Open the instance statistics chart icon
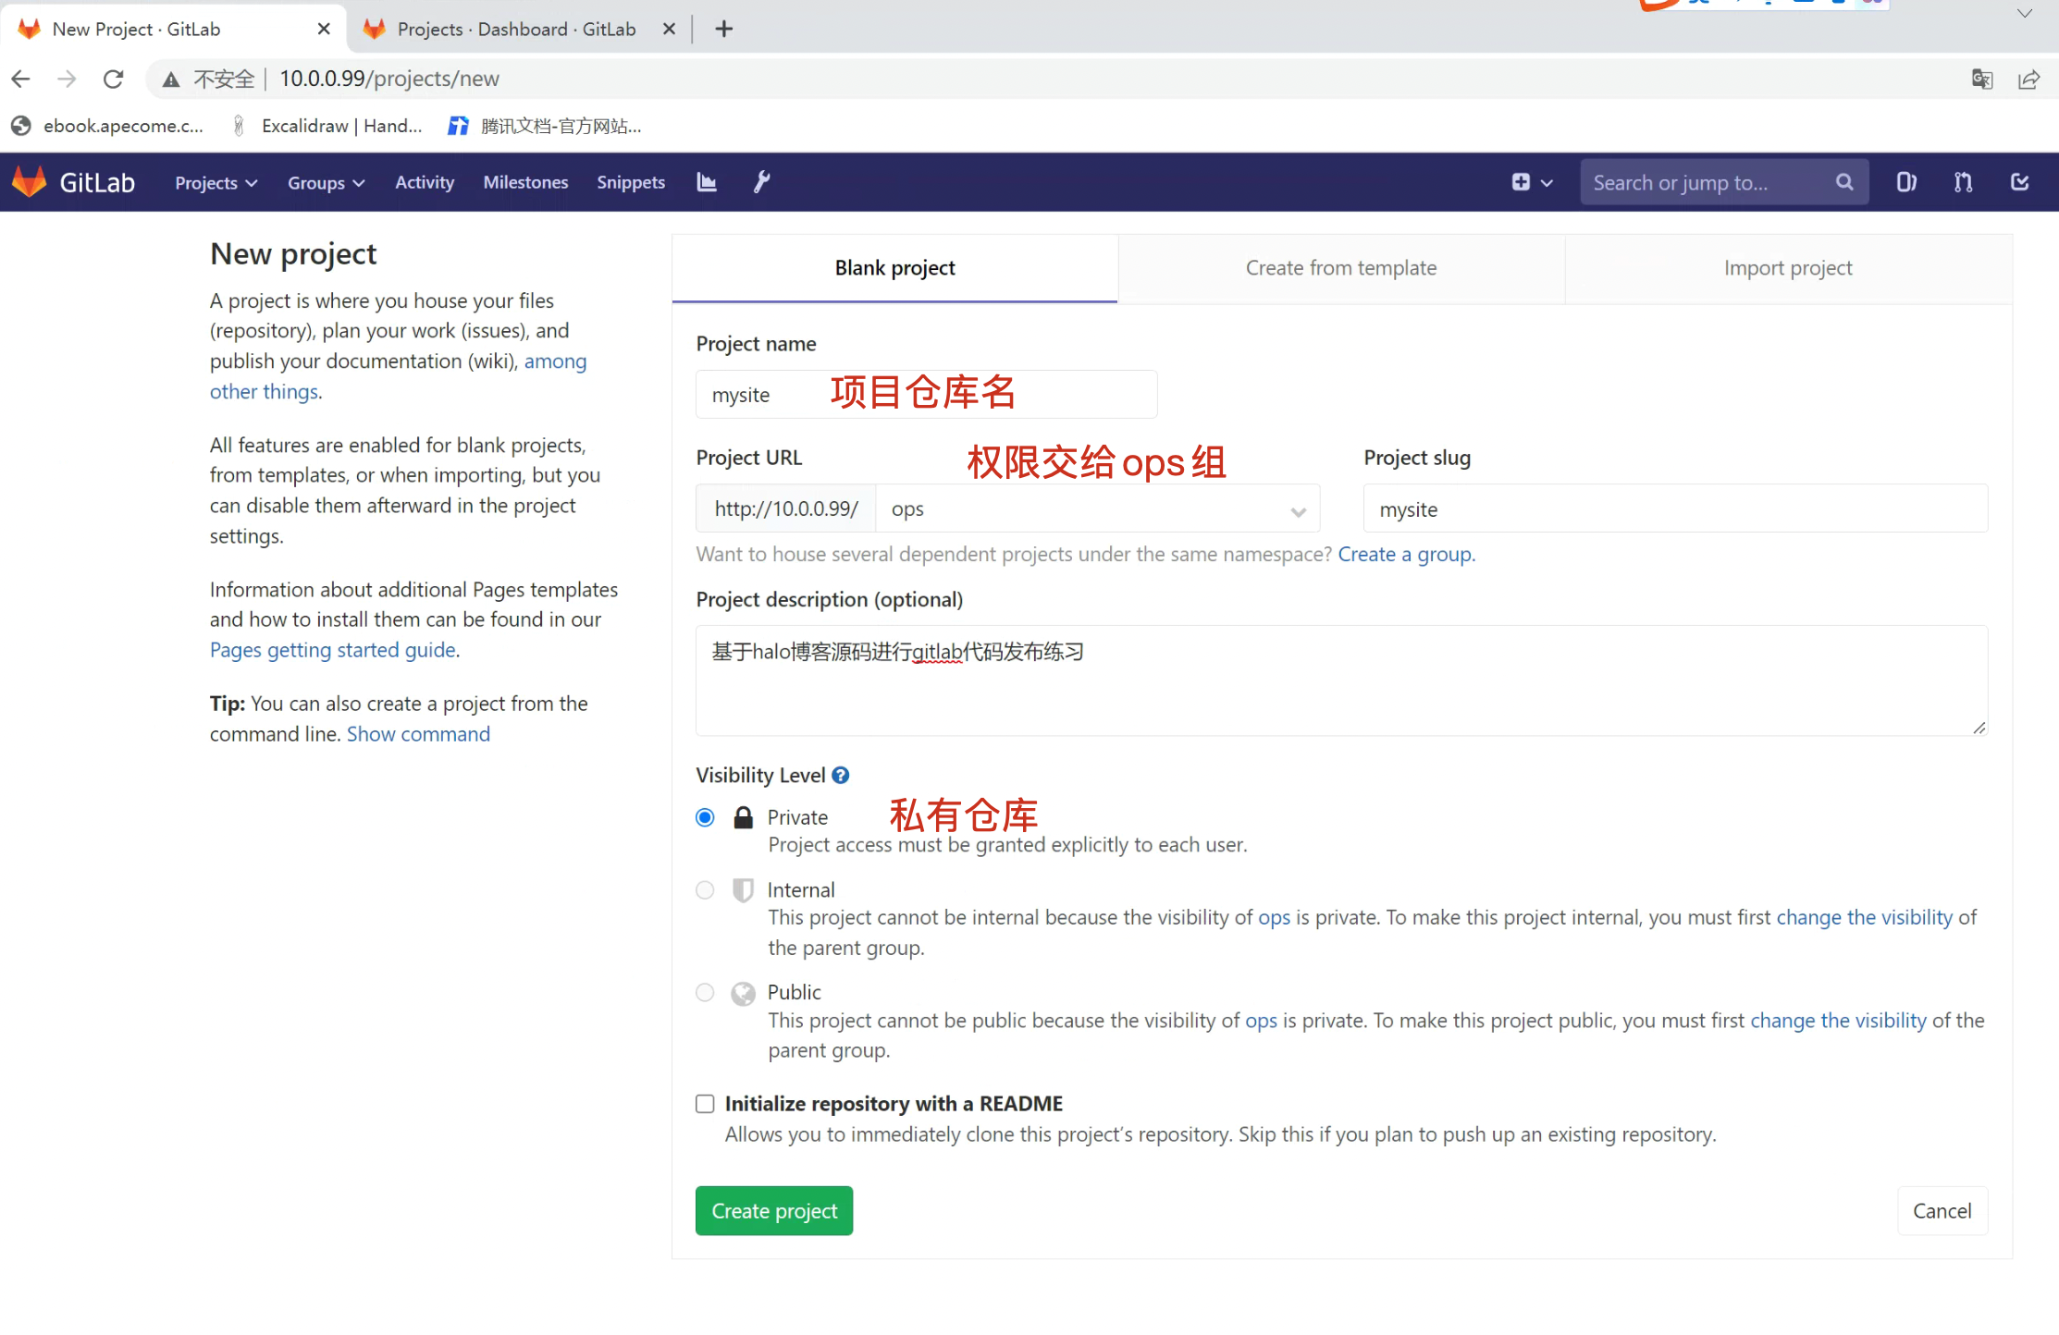2059x1335 pixels. pyautogui.click(x=707, y=182)
